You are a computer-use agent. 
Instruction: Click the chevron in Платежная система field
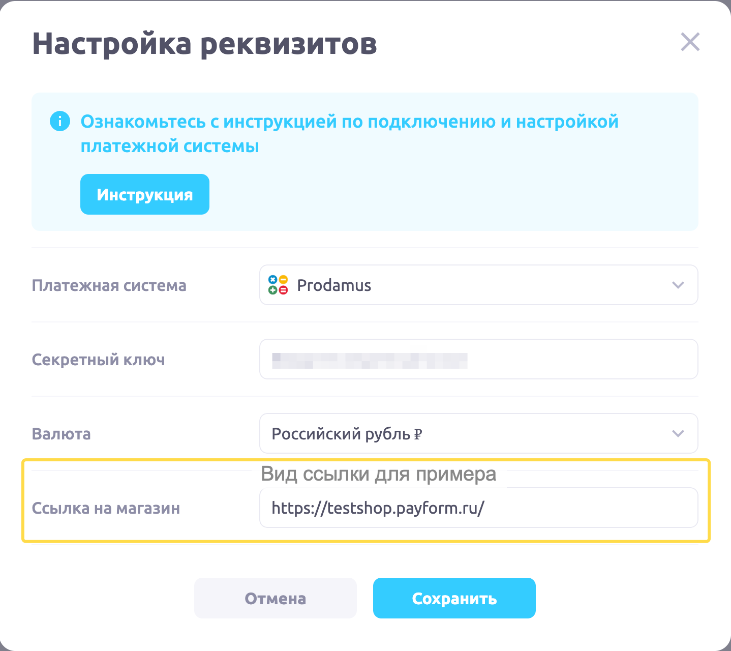pyautogui.click(x=678, y=285)
